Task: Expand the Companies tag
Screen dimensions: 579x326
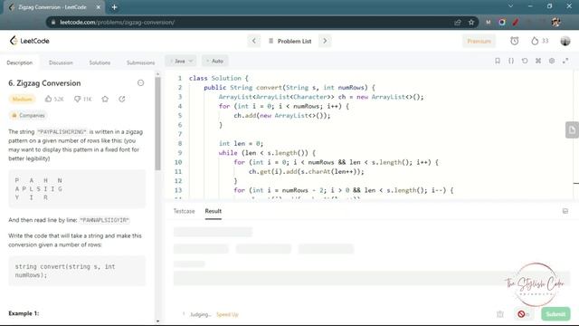Action: [x=28, y=115]
